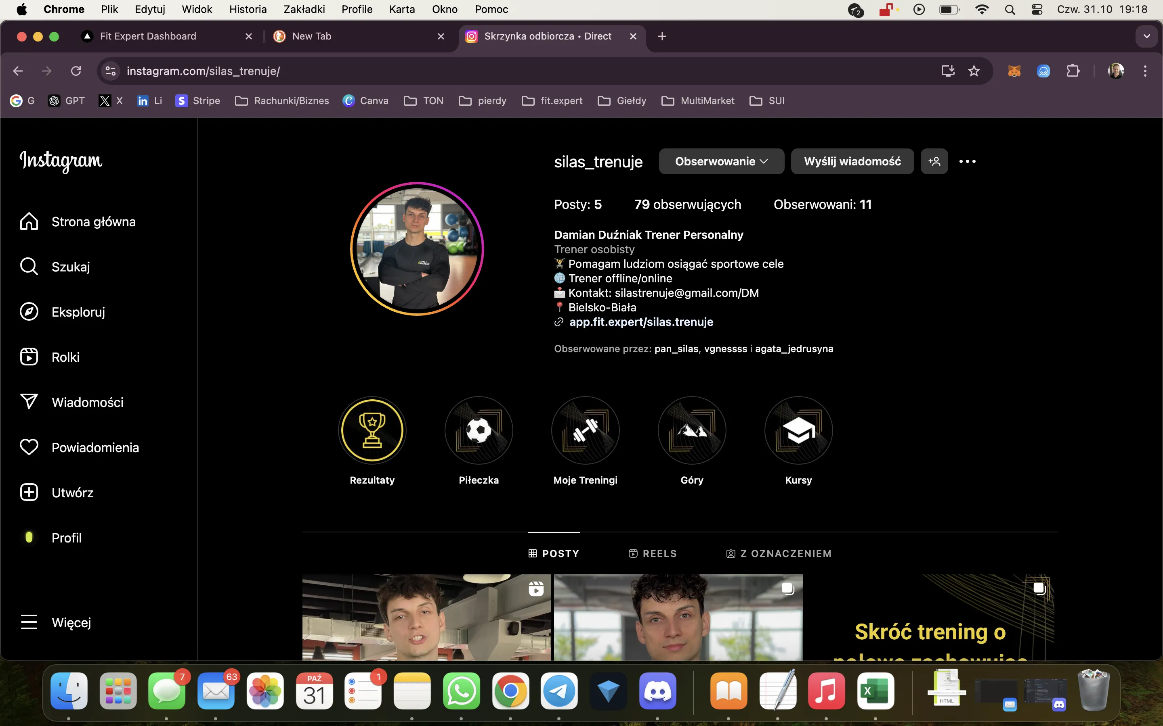Open Wiadomości messages icon
The width and height of the screenshot is (1163, 726).
tap(29, 402)
